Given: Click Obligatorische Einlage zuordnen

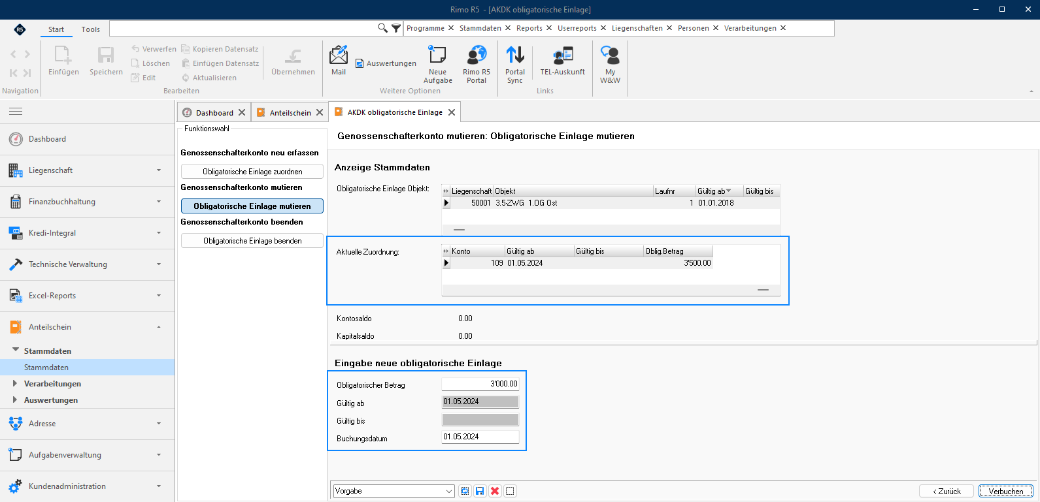Looking at the screenshot, I should 252,172.
